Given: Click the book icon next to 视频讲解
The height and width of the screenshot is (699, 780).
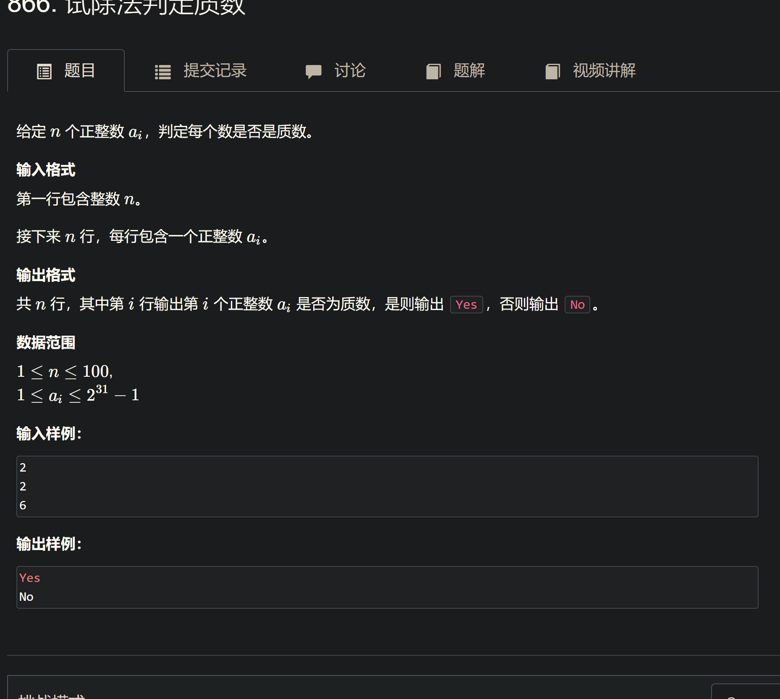Looking at the screenshot, I should coord(553,71).
